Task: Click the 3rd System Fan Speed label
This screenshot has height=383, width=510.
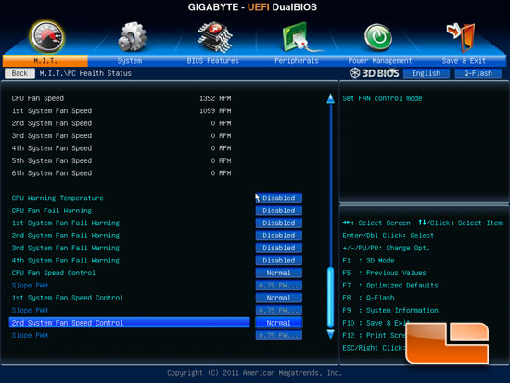Action: click(52, 135)
